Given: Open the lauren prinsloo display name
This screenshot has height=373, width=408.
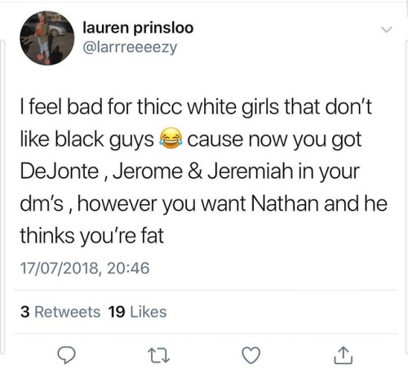Looking at the screenshot, I should tap(138, 29).
